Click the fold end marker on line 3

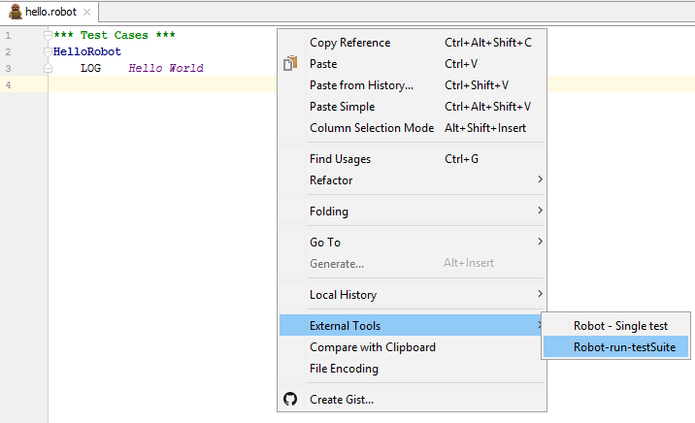tap(48, 68)
